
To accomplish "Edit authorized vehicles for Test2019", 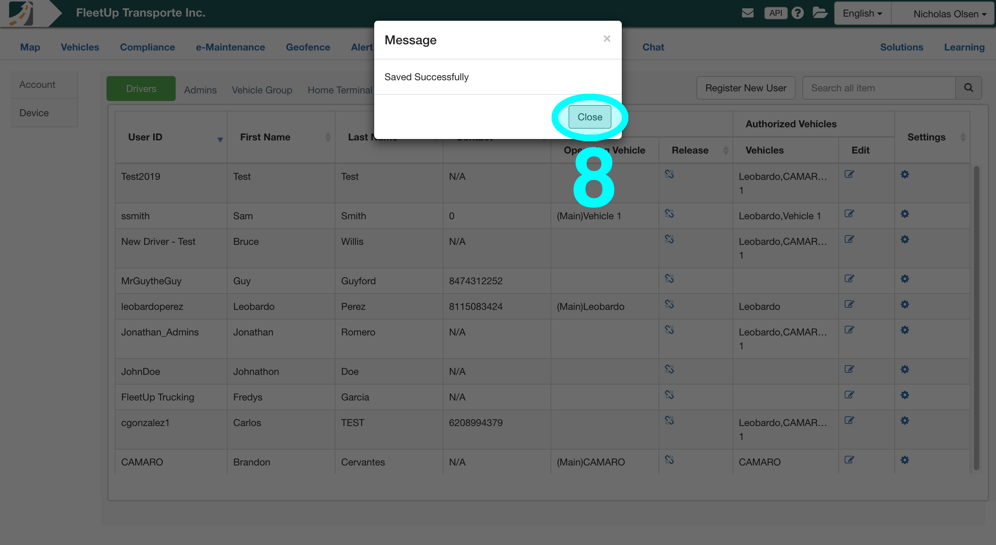I will (849, 174).
